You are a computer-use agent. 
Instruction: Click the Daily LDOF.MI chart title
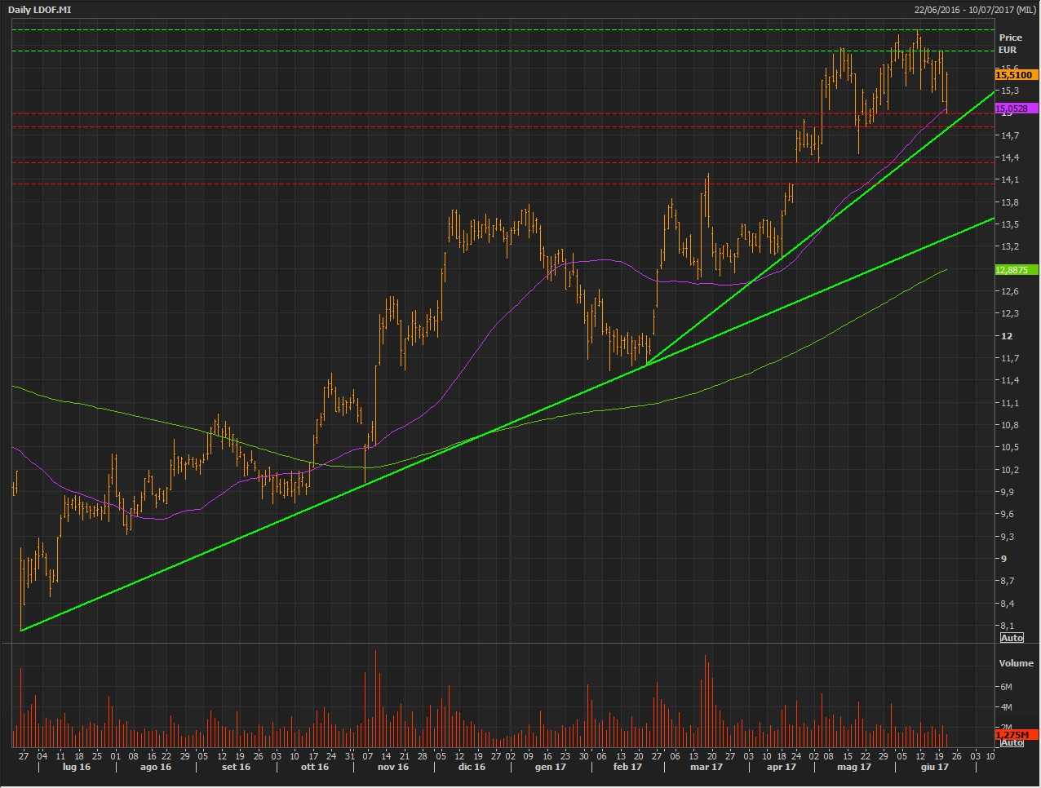(40, 10)
